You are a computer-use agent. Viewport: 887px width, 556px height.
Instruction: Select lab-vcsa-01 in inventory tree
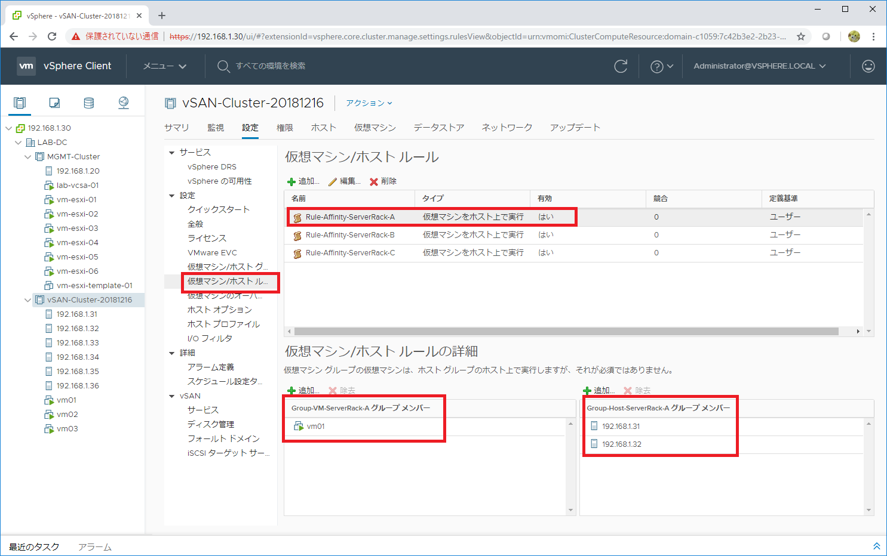pos(78,186)
